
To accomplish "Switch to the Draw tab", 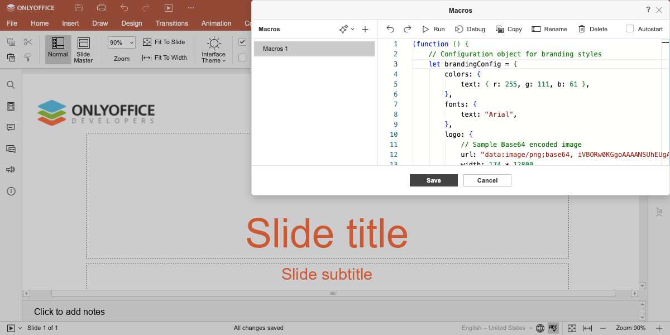I will (x=100, y=23).
